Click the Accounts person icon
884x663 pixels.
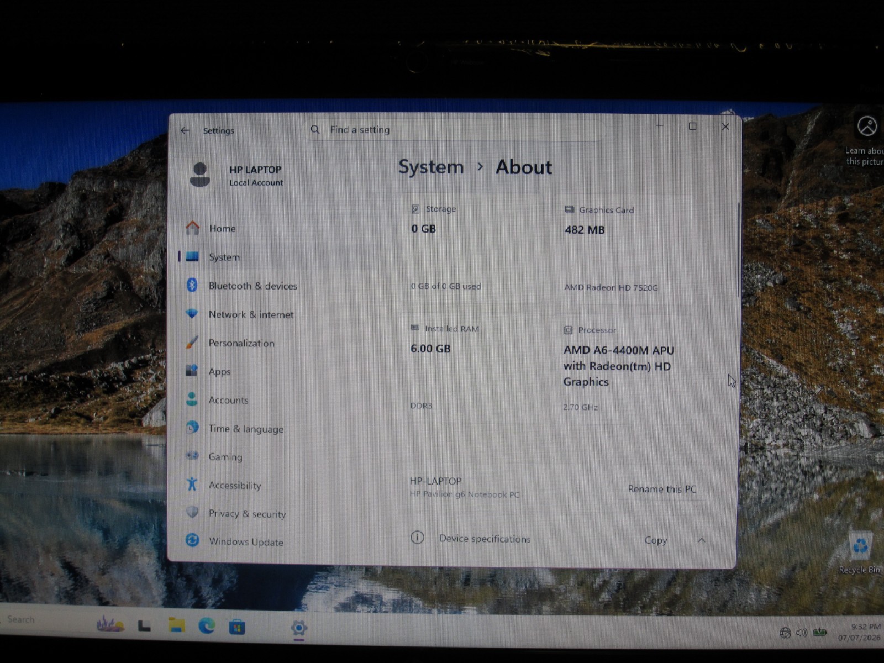coord(192,399)
